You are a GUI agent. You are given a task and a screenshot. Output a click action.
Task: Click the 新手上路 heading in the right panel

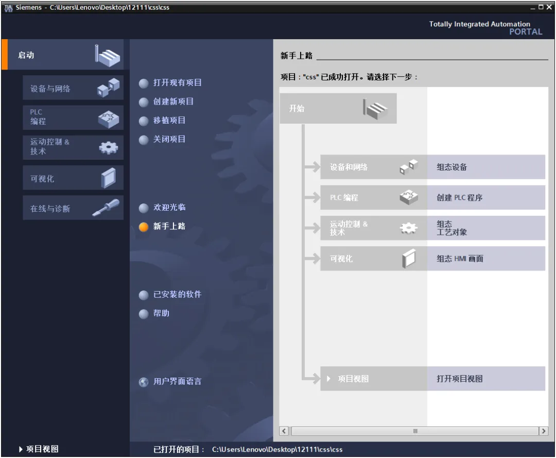point(297,56)
